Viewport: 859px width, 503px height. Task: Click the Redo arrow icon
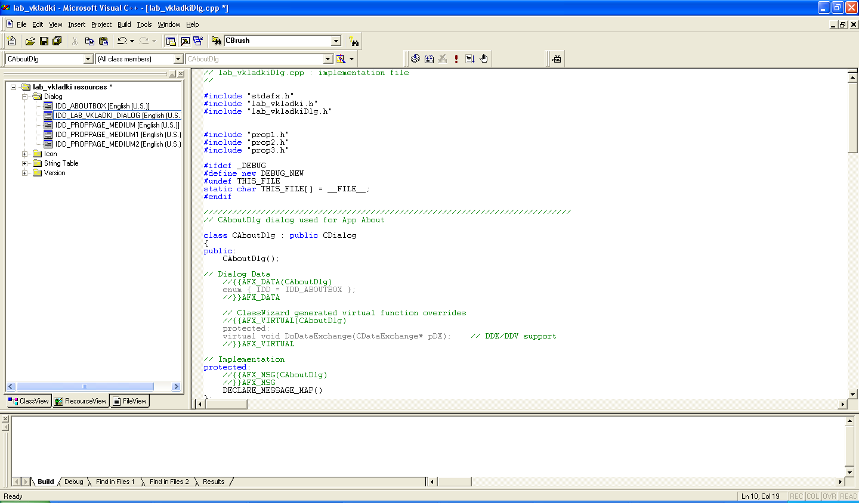pos(144,41)
